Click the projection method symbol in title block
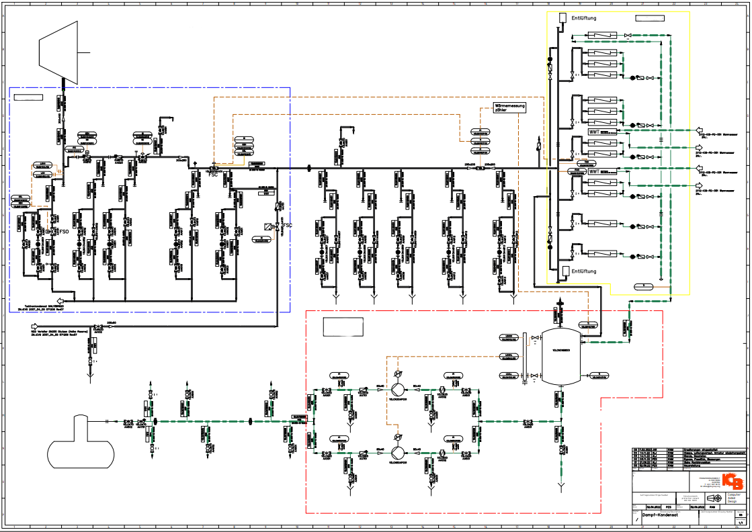This screenshot has height=532, width=752. (x=714, y=498)
